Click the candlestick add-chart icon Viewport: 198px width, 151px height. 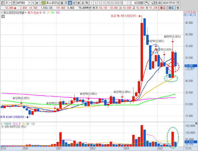(147, 3)
